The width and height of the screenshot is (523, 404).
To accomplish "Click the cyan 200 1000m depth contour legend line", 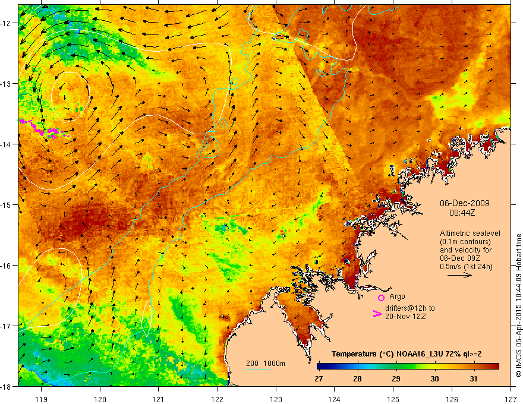I will click(x=258, y=370).
